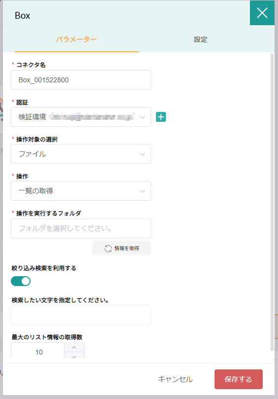
Task: Click the 保存する button
Action: [239, 379]
